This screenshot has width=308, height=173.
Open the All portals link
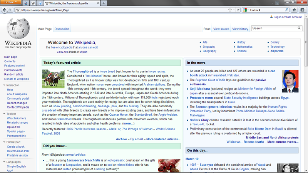[277, 51]
